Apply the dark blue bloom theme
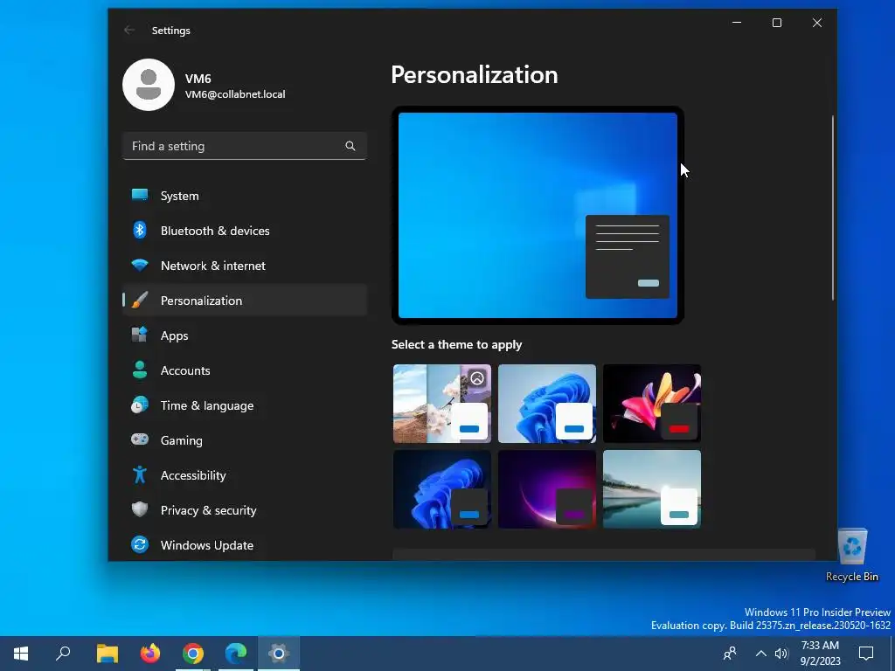This screenshot has width=895, height=671. (441, 489)
